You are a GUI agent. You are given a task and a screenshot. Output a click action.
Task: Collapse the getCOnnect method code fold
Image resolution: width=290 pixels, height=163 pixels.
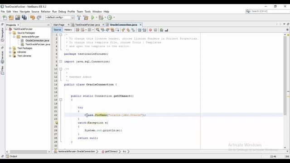click(61, 100)
